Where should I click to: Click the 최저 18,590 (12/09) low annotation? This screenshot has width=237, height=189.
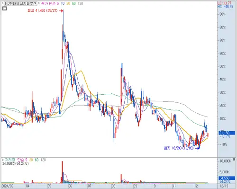coord(179,148)
